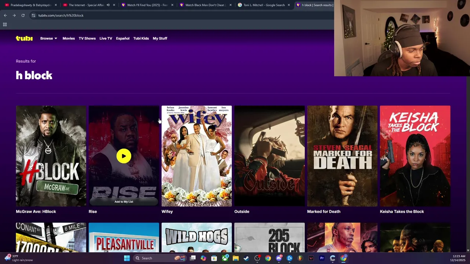Open Marked for Death title link

(x=323, y=212)
